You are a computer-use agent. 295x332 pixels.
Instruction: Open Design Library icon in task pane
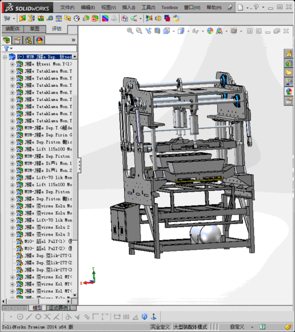coord(289,63)
